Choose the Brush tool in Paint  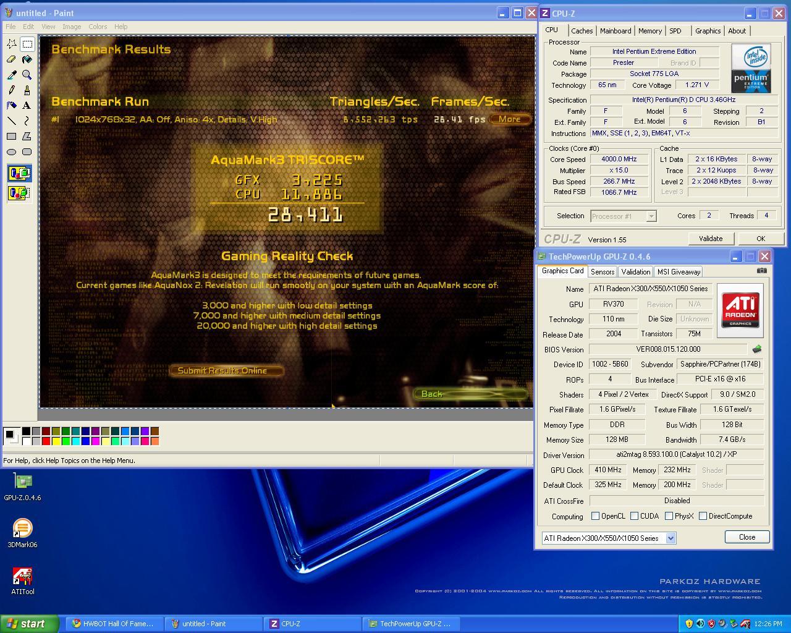tap(27, 90)
